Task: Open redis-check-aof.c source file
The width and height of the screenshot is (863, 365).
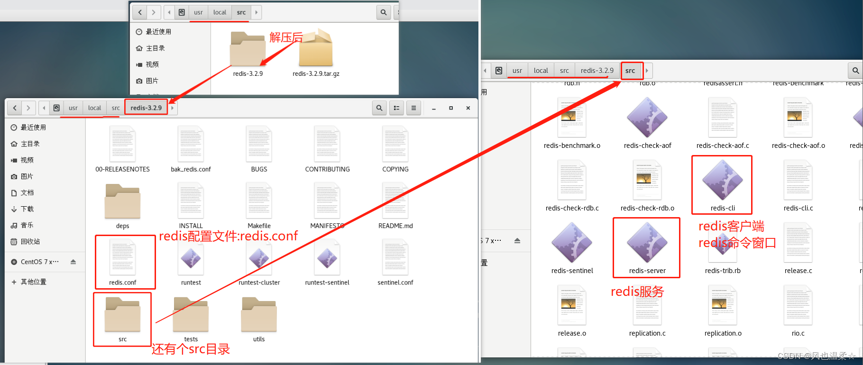Action: pos(723,122)
